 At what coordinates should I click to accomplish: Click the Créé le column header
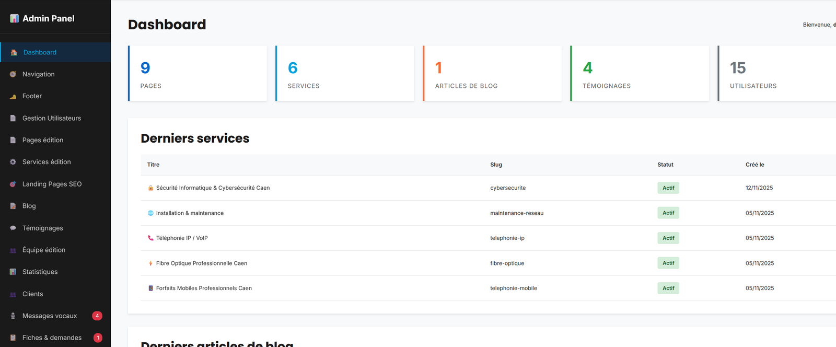pos(754,165)
